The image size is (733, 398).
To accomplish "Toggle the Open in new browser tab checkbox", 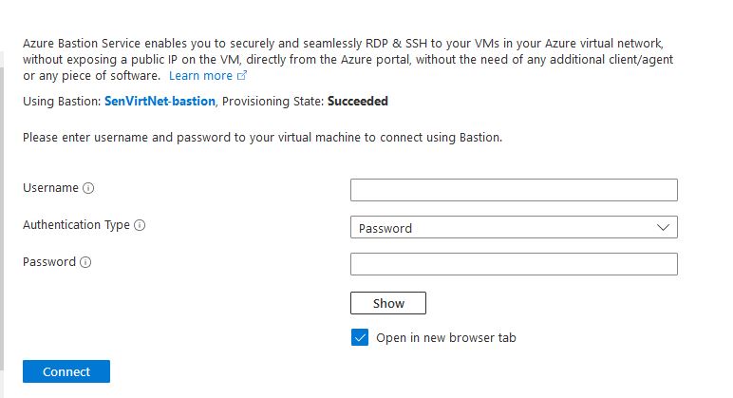I will pos(359,337).
